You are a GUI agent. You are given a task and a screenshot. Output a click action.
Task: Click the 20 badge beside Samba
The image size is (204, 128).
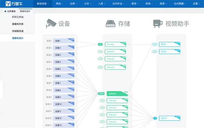[101, 45]
